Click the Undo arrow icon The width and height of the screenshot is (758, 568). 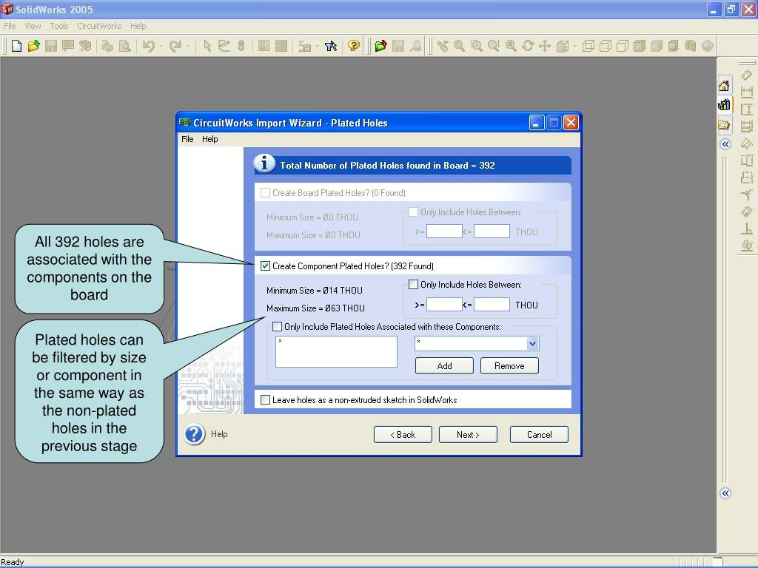click(148, 46)
